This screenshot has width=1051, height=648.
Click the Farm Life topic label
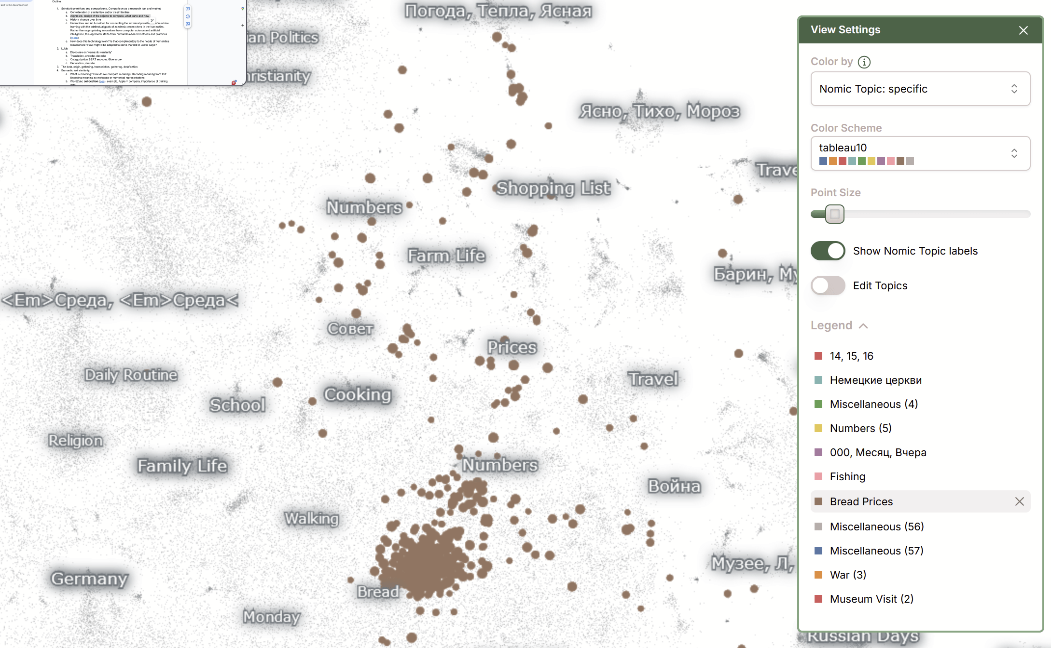pos(446,256)
